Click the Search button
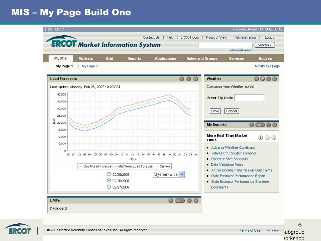The image size is (321, 241). pos(265,45)
